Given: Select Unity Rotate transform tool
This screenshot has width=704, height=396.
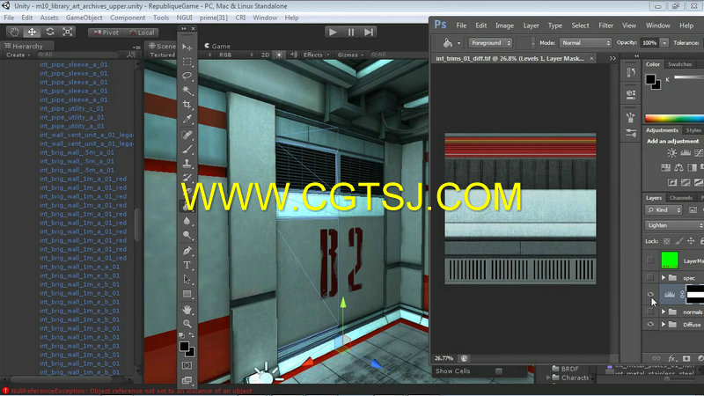Looking at the screenshot, I should [x=50, y=32].
